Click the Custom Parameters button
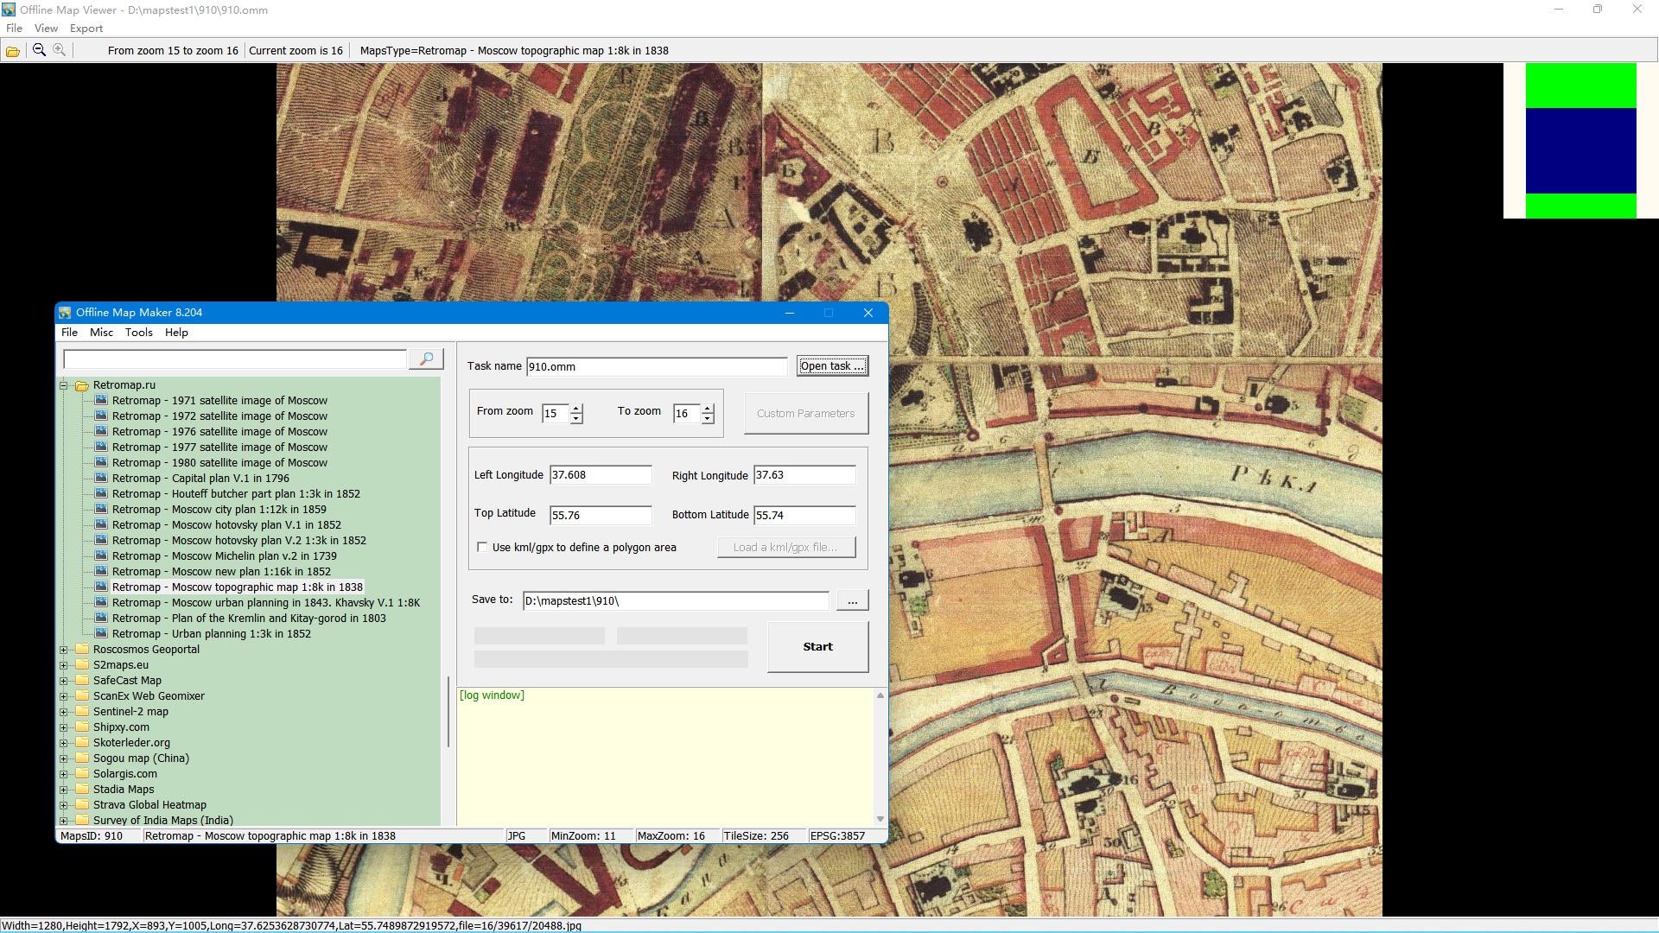1659x933 pixels. pyautogui.click(x=805, y=414)
